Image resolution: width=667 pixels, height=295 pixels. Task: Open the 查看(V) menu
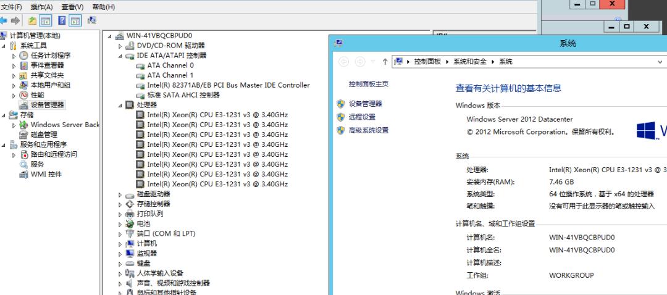pyautogui.click(x=72, y=7)
